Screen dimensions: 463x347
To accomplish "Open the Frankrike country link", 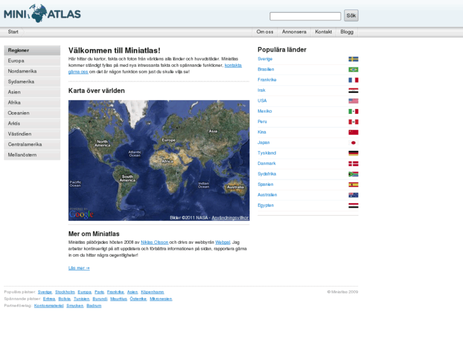I will coord(267,80).
